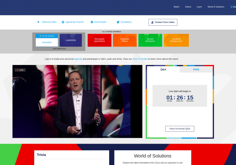Open the Watch menu
Image resolution: width=236 pixels, height=165 pixels.
[x=176, y=7]
